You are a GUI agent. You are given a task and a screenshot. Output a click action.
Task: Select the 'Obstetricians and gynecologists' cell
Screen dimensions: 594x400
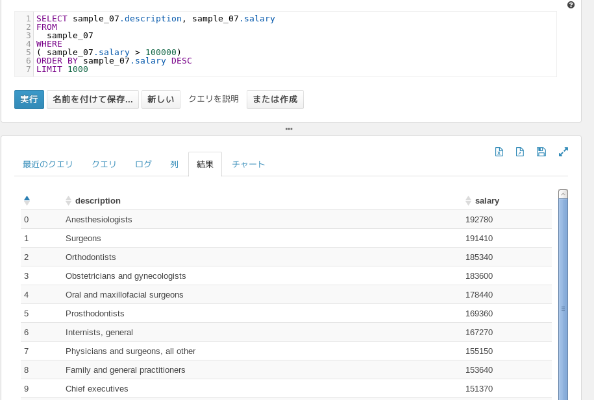tap(125, 276)
